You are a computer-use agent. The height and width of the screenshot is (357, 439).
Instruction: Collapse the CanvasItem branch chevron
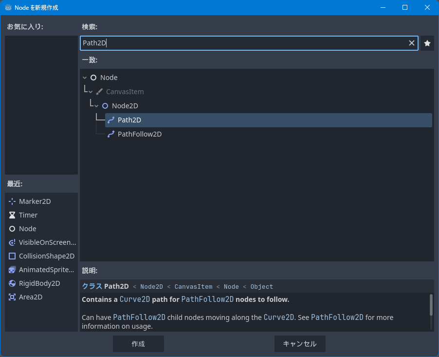[91, 92]
